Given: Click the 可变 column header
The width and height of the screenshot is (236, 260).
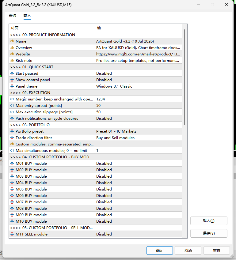Looking at the screenshot, I should [x=52, y=28].
